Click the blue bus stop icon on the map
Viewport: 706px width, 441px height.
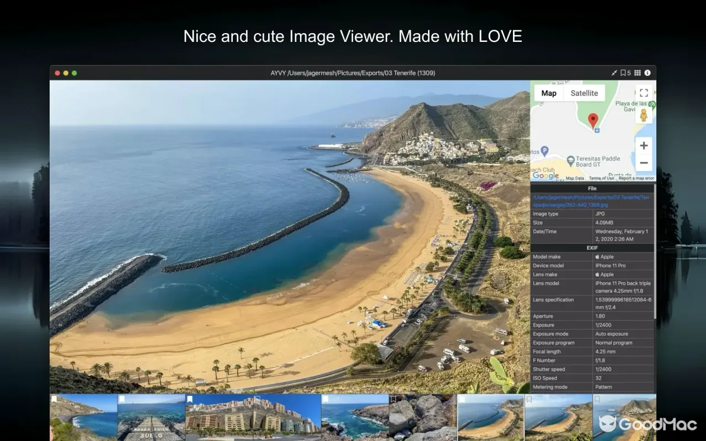pos(596,130)
